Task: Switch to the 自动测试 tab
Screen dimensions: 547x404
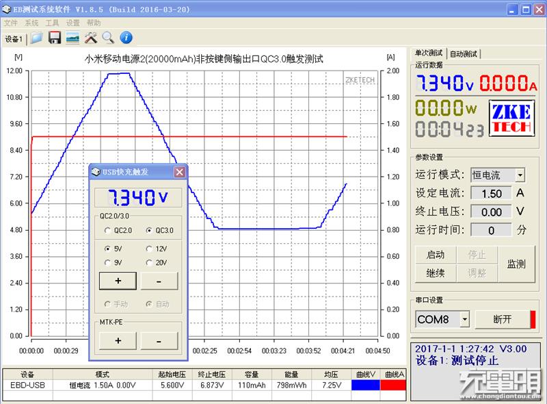Action: 464,54
